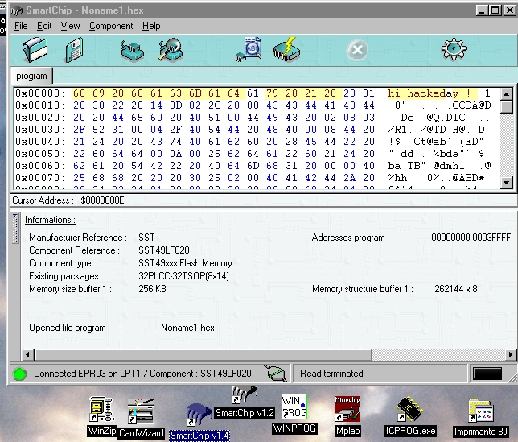The image size is (518, 442).
Task: Click the information panel horizontal scrollbar thumb
Action: [203, 355]
